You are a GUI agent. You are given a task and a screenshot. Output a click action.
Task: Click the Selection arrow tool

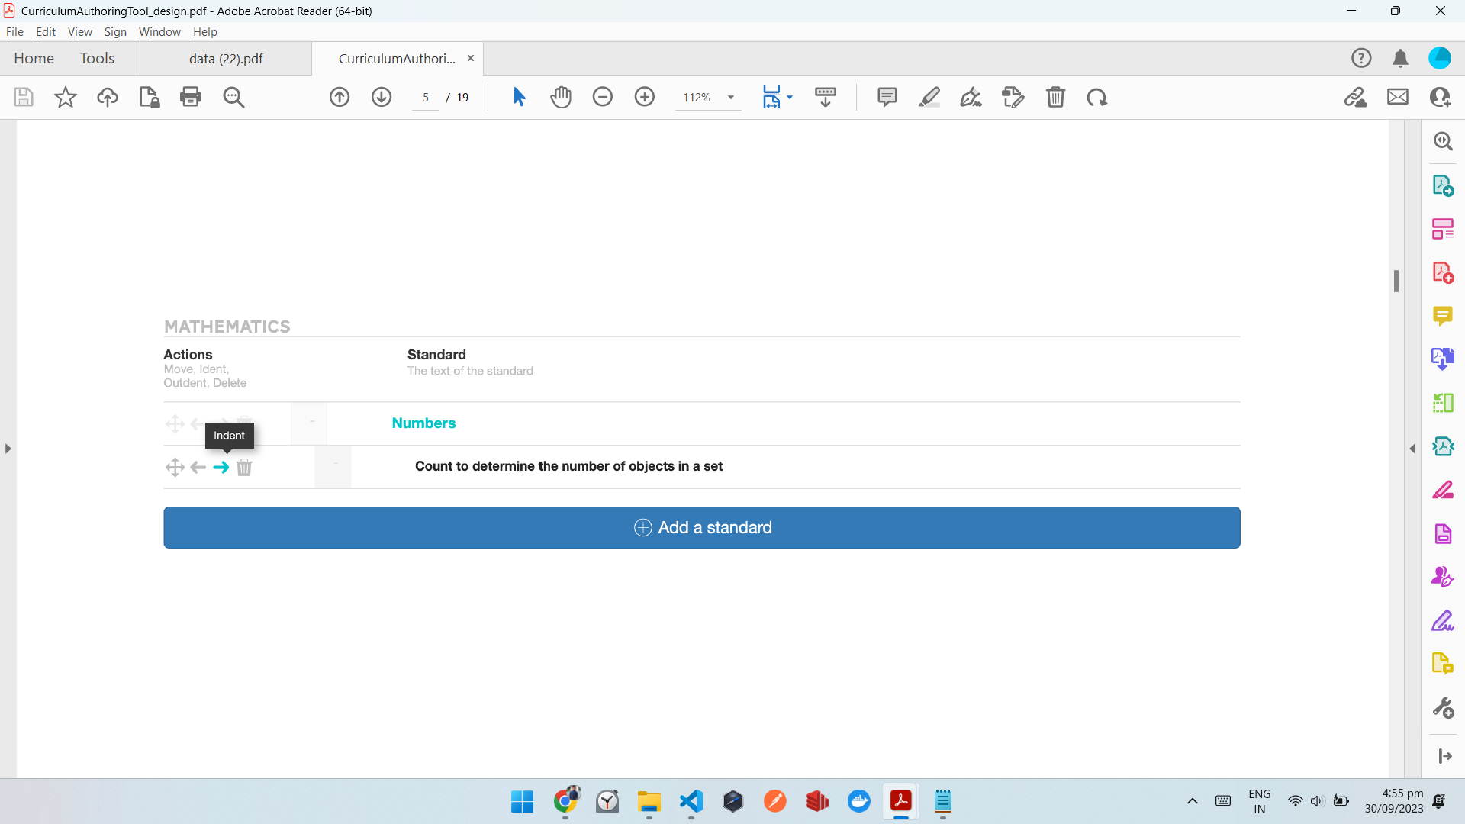click(519, 97)
